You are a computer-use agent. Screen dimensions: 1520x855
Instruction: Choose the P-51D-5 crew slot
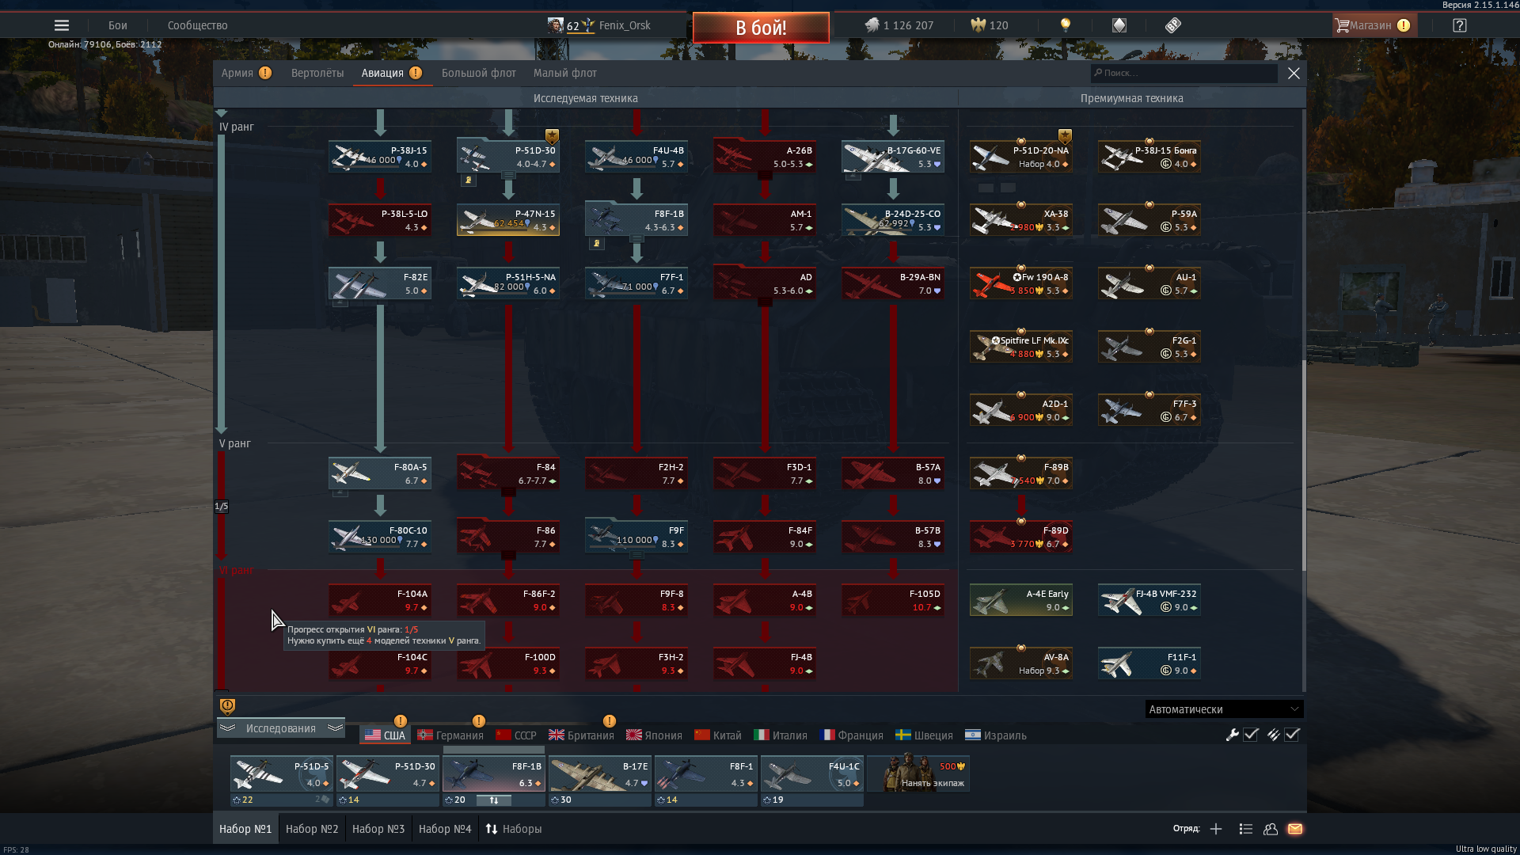click(281, 773)
